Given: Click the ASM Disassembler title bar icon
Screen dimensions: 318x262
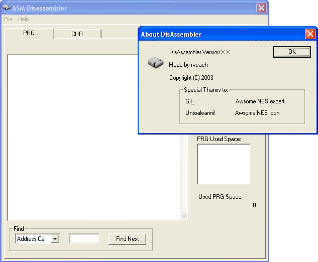Looking at the screenshot, I should click(7, 8).
